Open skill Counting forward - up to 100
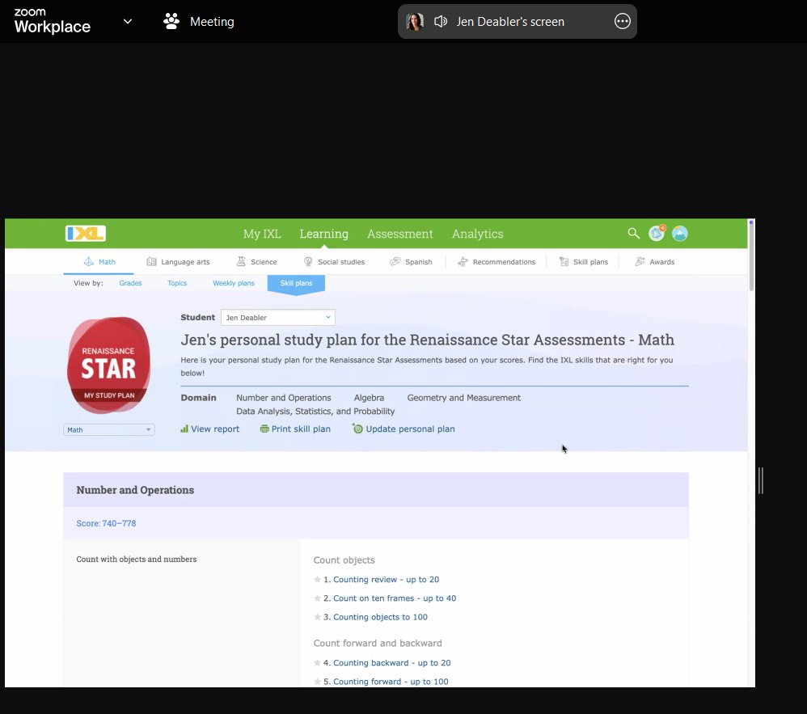Image resolution: width=807 pixels, height=714 pixels. (391, 681)
